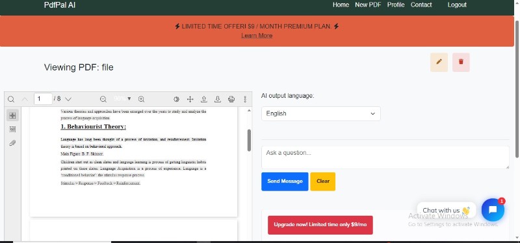The image size is (520, 243).
Task: Open the PDF search magnifier tool
Action: pos(11,99)
